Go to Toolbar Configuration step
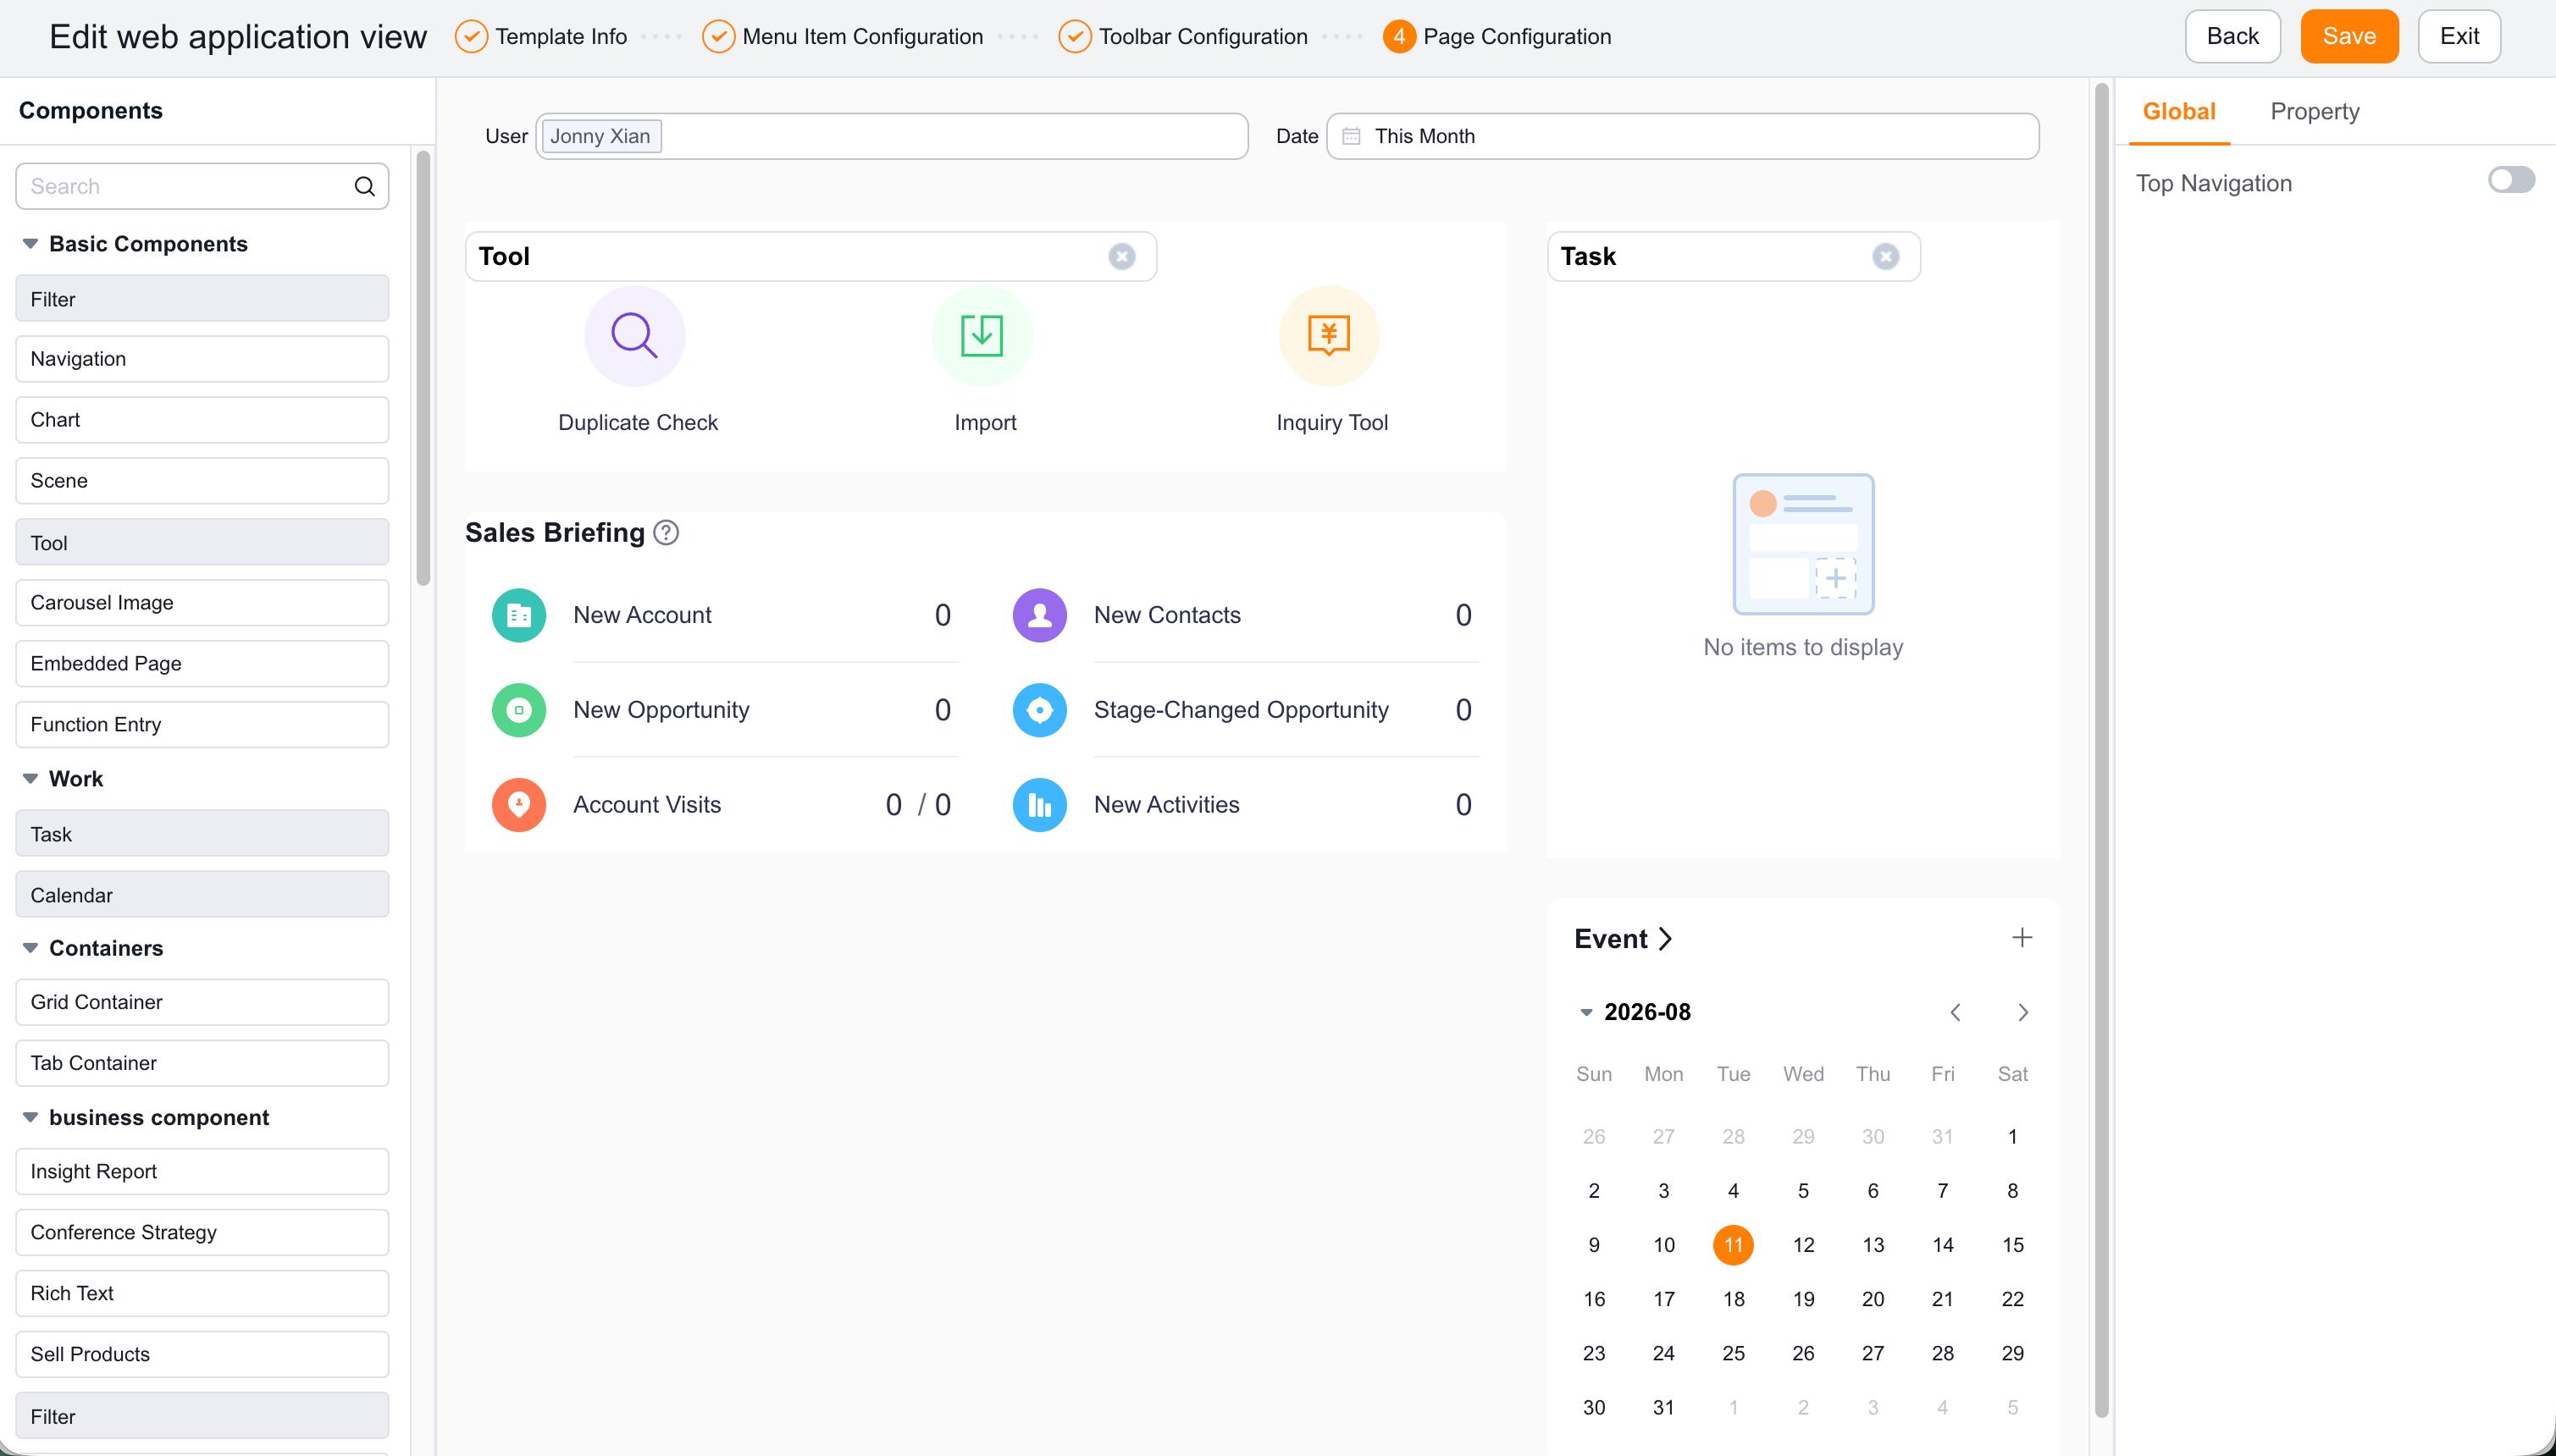This screenshot has width=2556, height=1456. [x=1182, y=37]
